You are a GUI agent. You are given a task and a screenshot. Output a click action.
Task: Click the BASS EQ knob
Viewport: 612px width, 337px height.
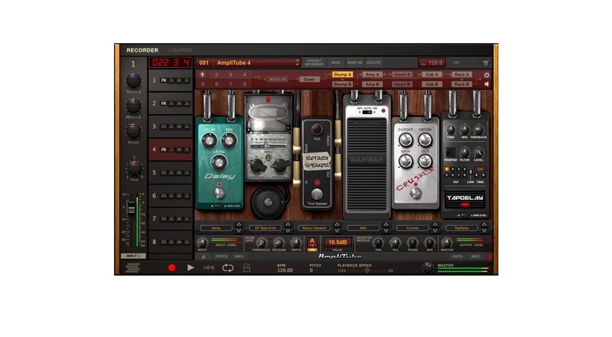coord(133,131)
